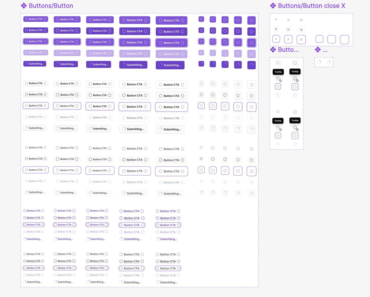Select the component icon next to "Butto..."

click(273, 50)
